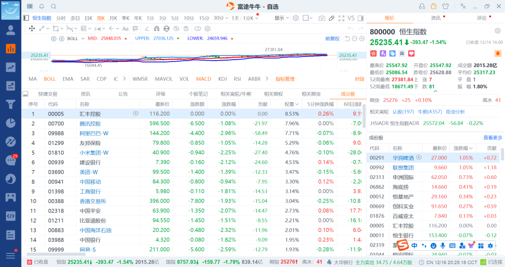Click 查看更多 in constituents panel
The height and width of the screenshot is (267, 505).
coord(493,137)
